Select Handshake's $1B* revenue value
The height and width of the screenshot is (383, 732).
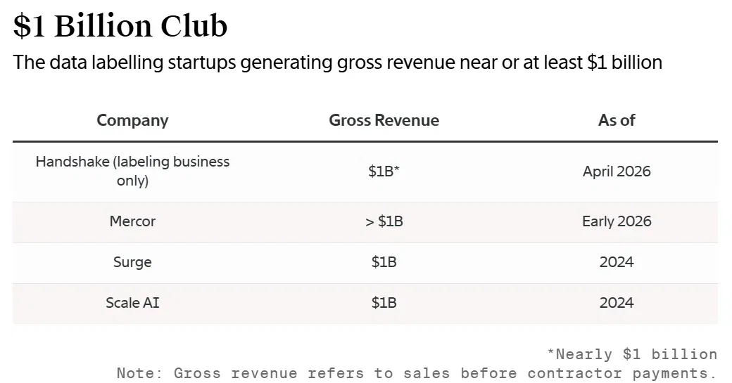384,171
